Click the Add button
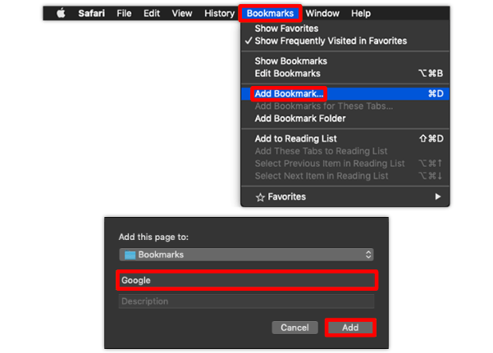 click(350, 328)
